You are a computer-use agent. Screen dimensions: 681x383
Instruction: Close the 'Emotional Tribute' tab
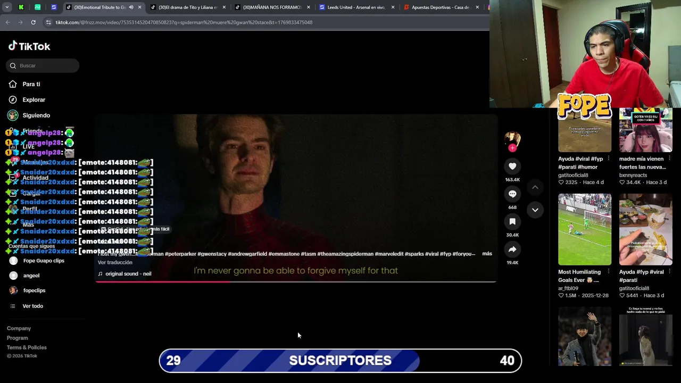point(139,7)
